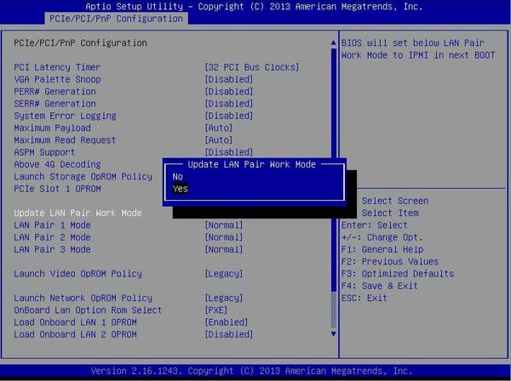Select LAN Pair 3 Mode label
The height and width of the screenshot is (381, 511).
(52, 249)
